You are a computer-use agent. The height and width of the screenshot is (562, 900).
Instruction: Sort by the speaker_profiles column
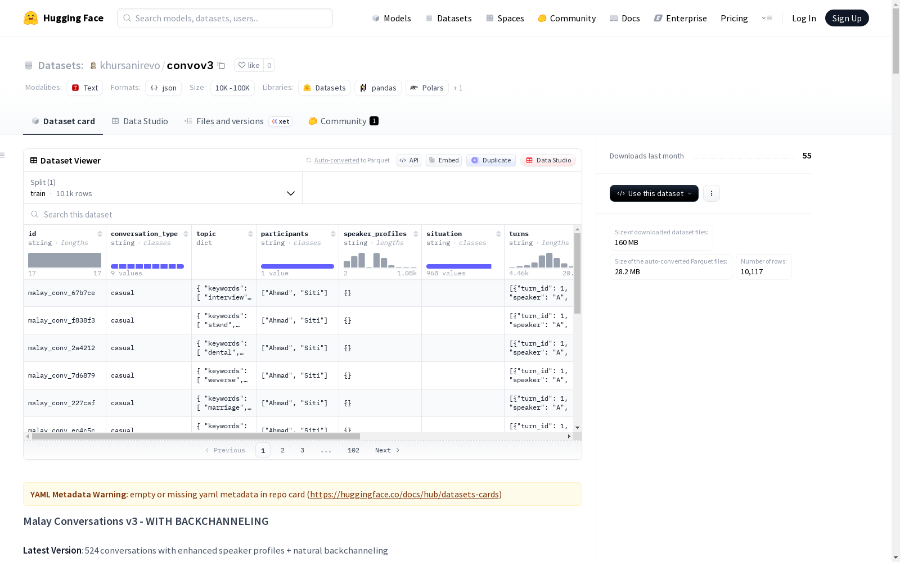(416, 234)
